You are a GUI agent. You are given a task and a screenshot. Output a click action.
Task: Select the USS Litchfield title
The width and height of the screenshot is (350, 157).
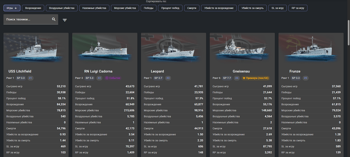[x=20, y=71]
